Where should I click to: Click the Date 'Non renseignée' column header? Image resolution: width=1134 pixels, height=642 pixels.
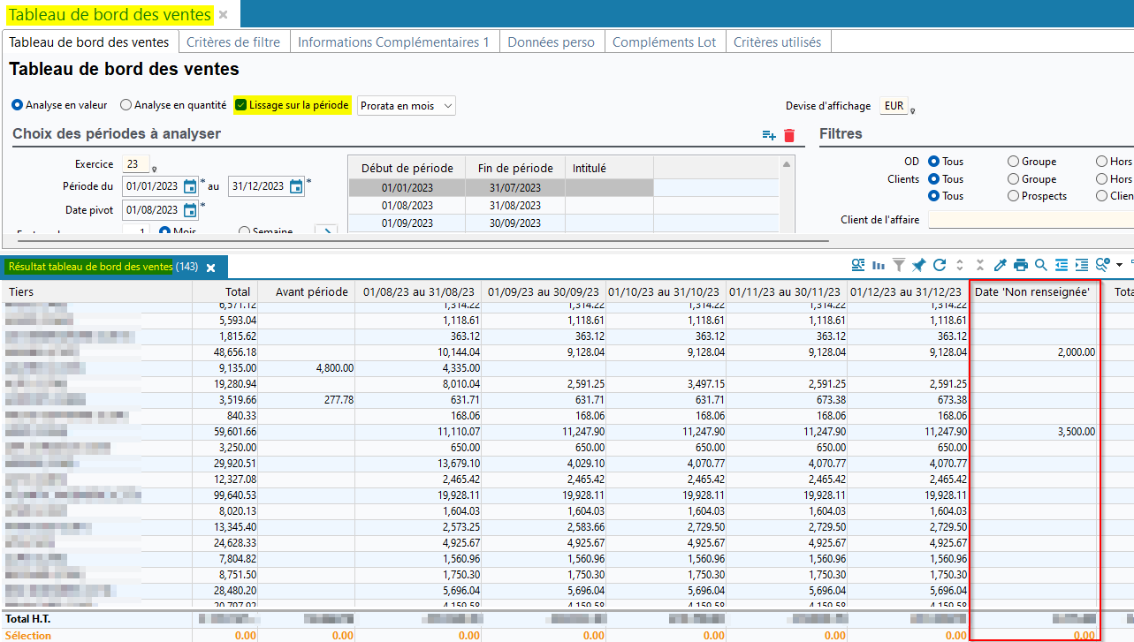tap(1031, 291)
